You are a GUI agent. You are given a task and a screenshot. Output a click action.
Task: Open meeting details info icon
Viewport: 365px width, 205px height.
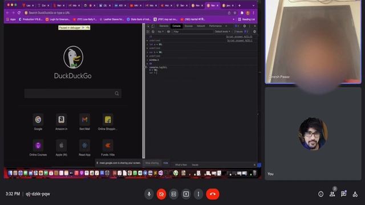click(x=321, y=194)
